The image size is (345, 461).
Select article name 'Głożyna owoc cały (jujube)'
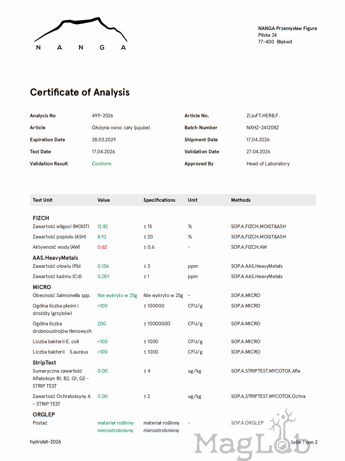(x=121, y=128)
